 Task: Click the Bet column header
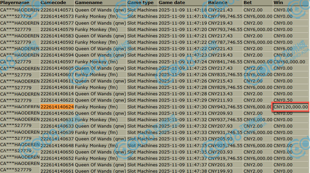click(x=248, y=3)
